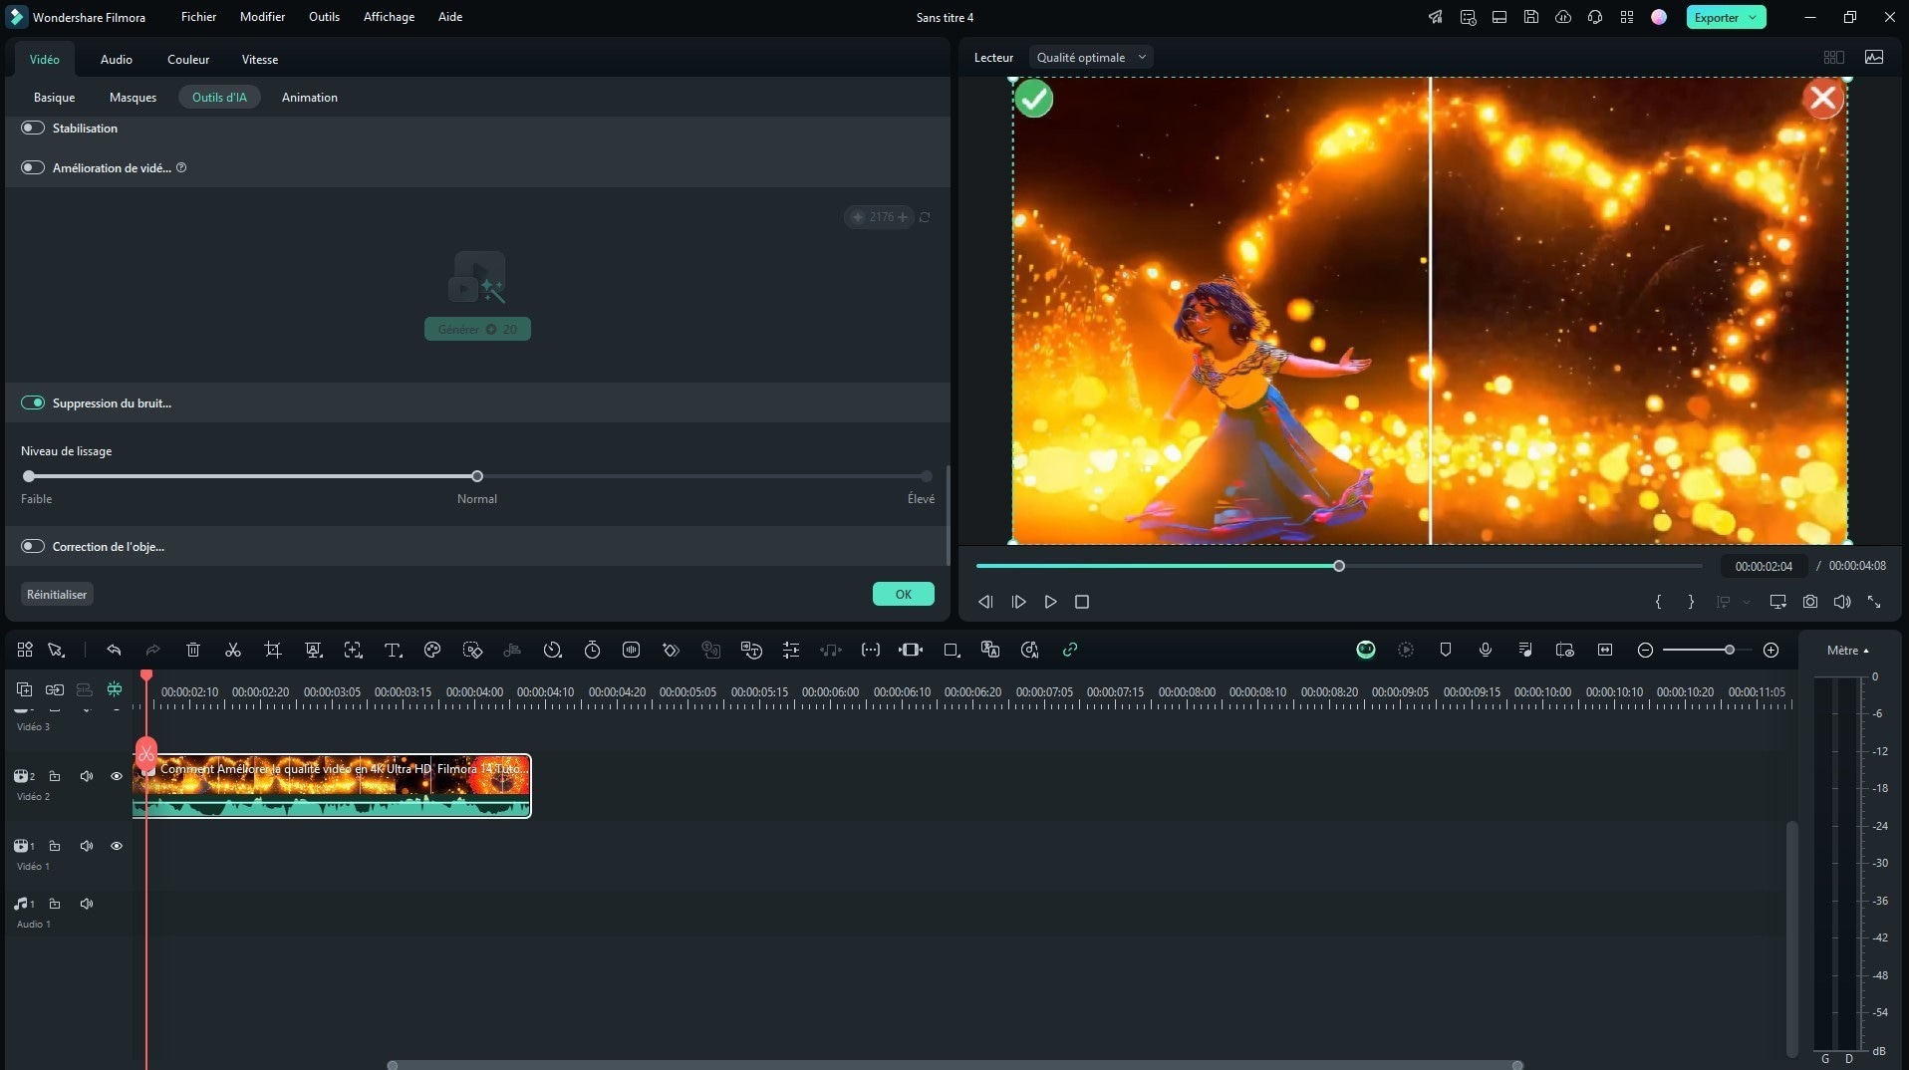Open the Text tool in timeline toolbar
Image resolution: width=1909 pixels, height=1070 pixels.
point(393,650)
